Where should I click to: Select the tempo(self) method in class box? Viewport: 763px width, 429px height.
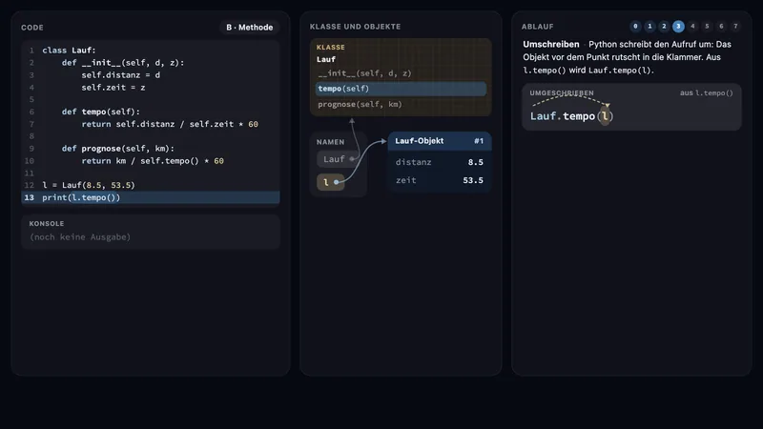[x=401, y=89]
